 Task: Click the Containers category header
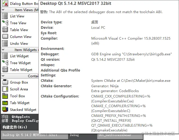pyautogui.click(x=20, y=76)
